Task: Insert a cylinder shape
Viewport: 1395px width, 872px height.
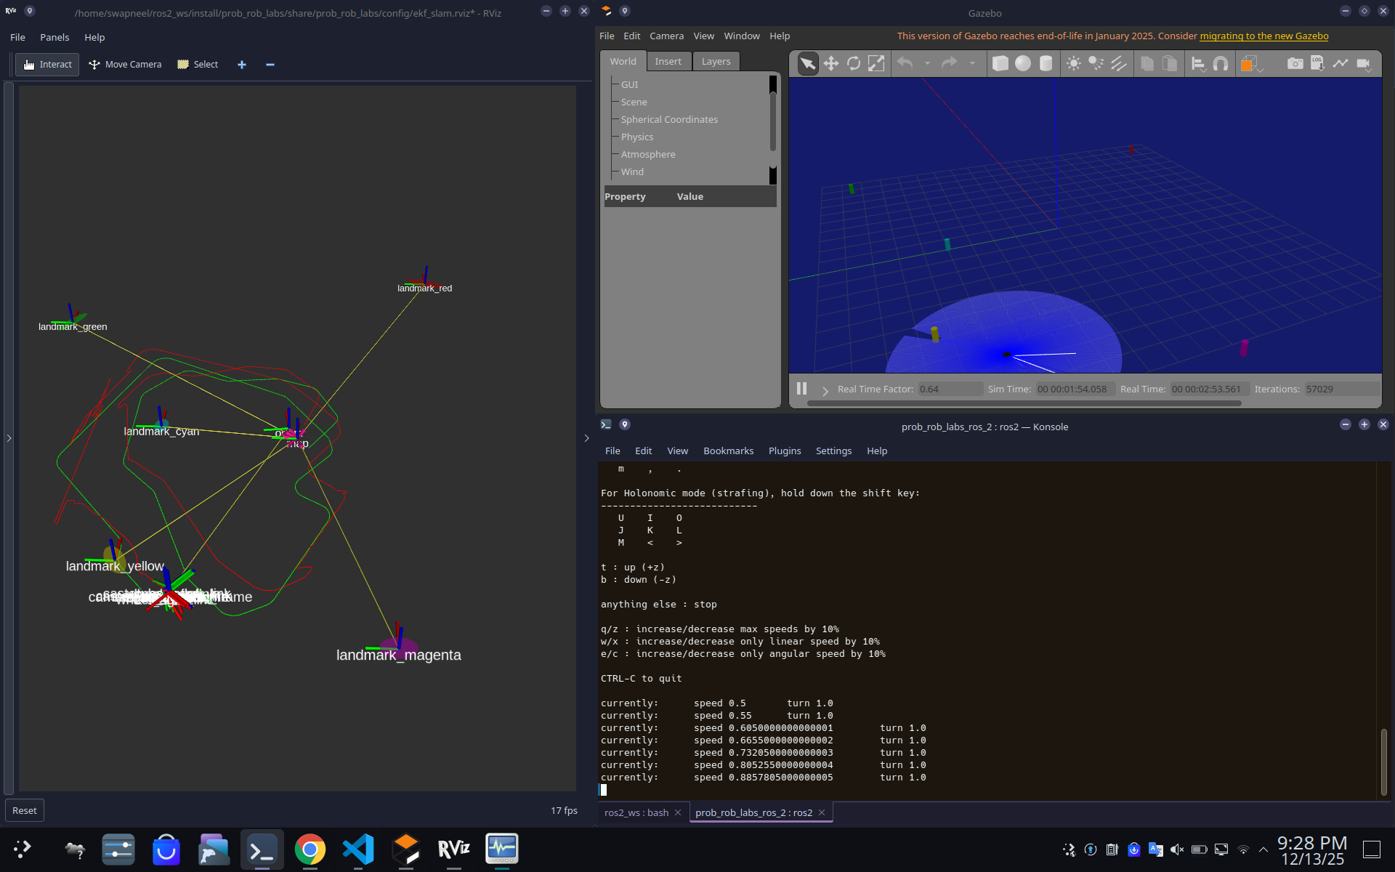Action: coord(1046,64)
